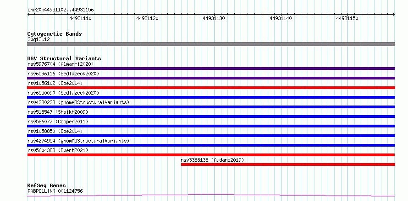
Task: Open variant nsv1056102 (Coe2014) label
Action: click(x=55, y=83)
